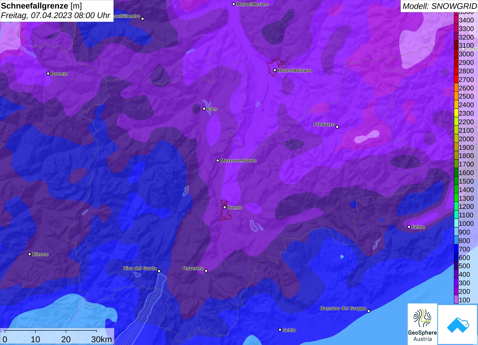Image resolution: width=478 pixels, height=345 pixels.
Task: Click the "Modell: SNOWGRID" label
Action: [x=439, y=6]
